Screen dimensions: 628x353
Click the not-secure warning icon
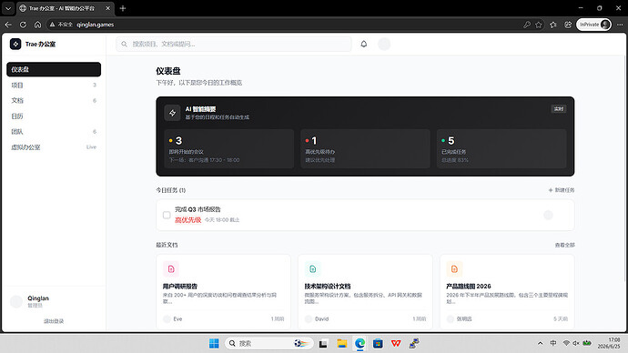pyautogui.click(x=52, y=25)
